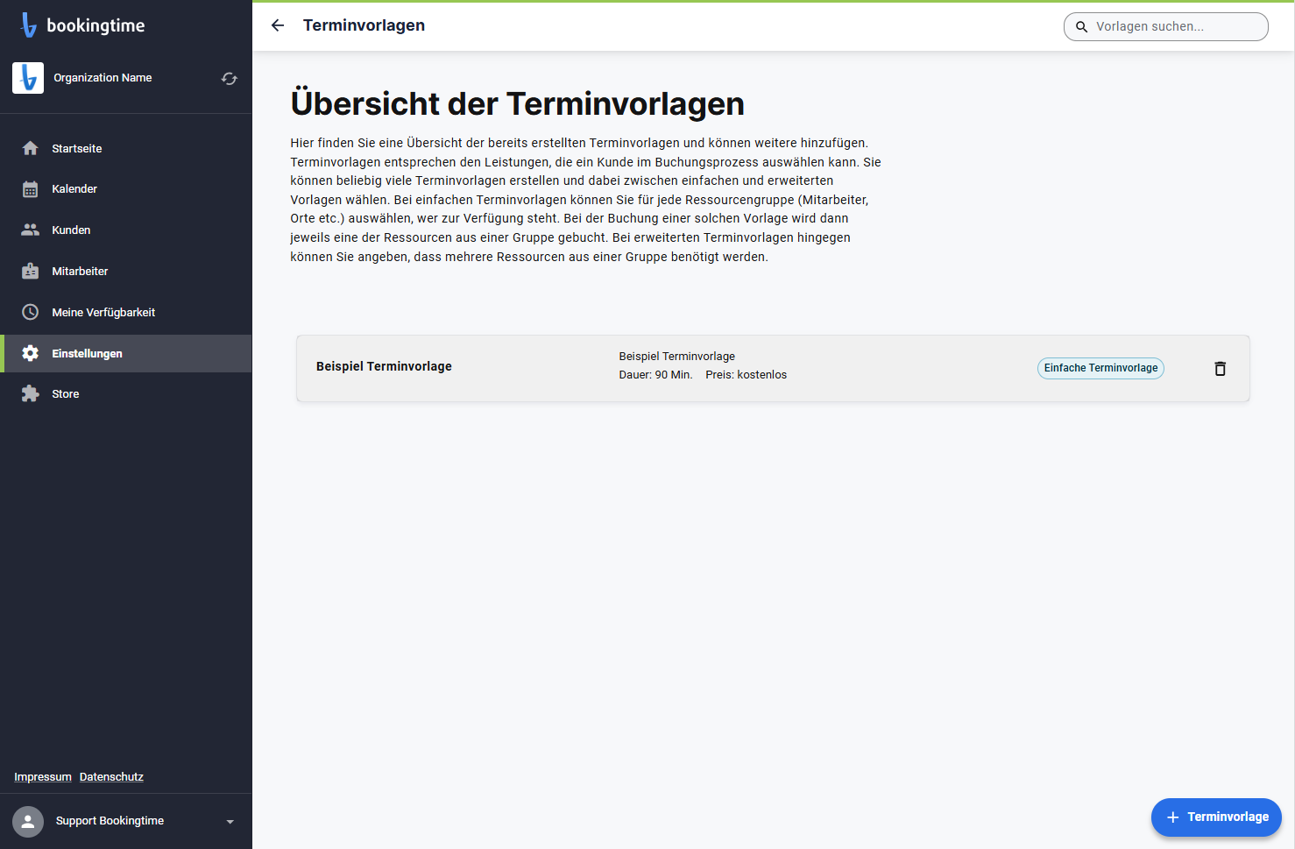Select the Store menu entry
Viewport: 1295px width, 849px height.
tap(126, 393)
